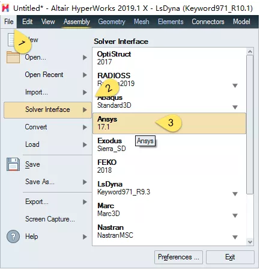The width and height of the screenshot is (260, 269).
Task: Open LsDyna keyword version dropdown arrow
Action: click(235, 194)
